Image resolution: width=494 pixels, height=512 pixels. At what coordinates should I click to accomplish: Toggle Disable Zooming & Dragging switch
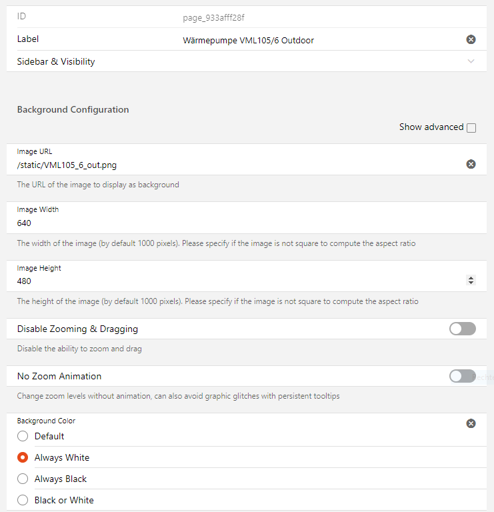[463, 329]
